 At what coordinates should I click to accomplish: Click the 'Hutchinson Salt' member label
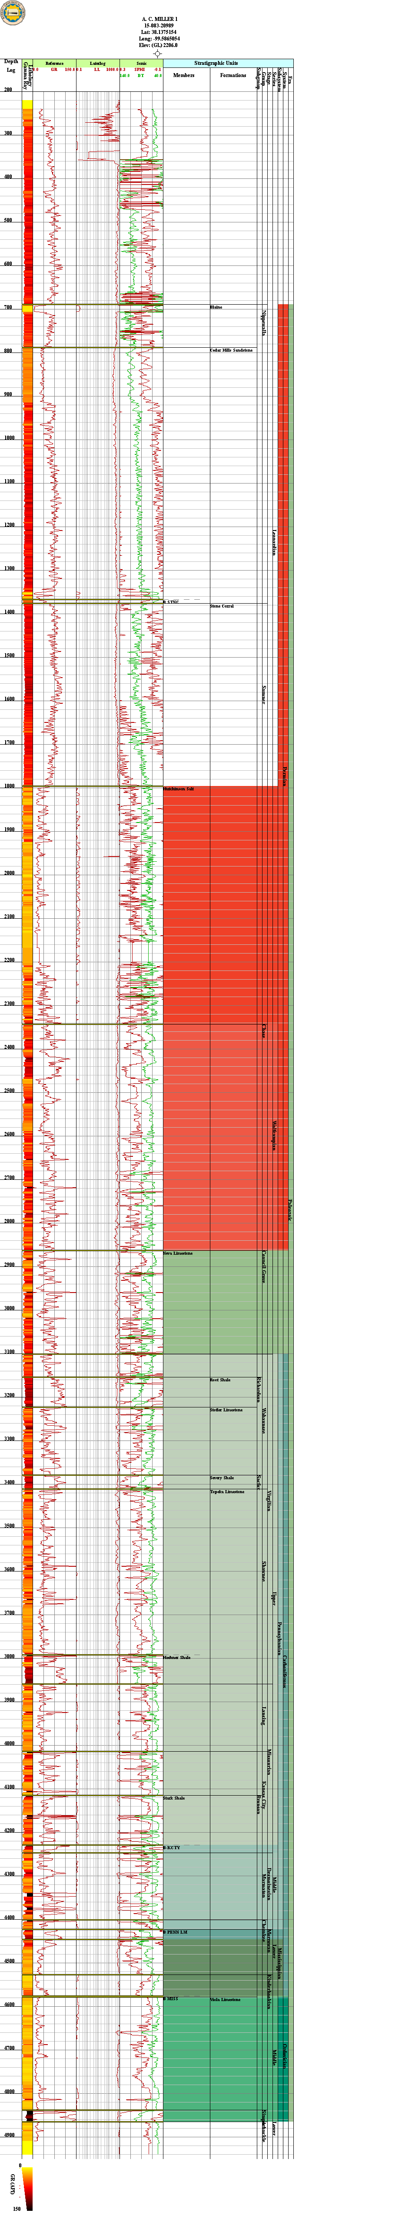[178, 789]
